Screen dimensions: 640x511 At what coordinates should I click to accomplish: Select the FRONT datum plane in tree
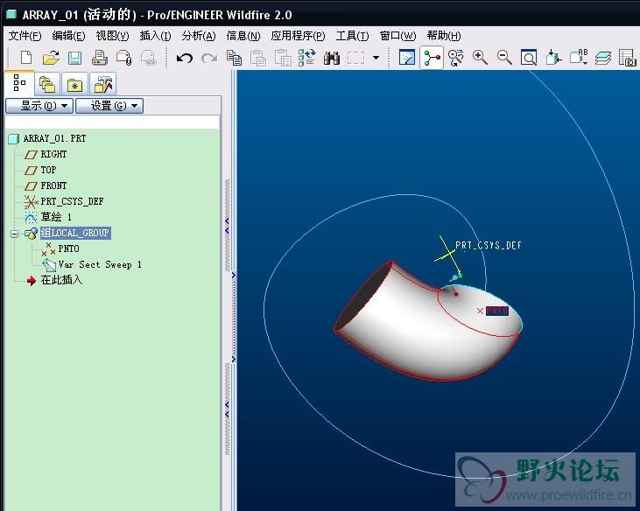pyautogui.click(x=53, y=185)
